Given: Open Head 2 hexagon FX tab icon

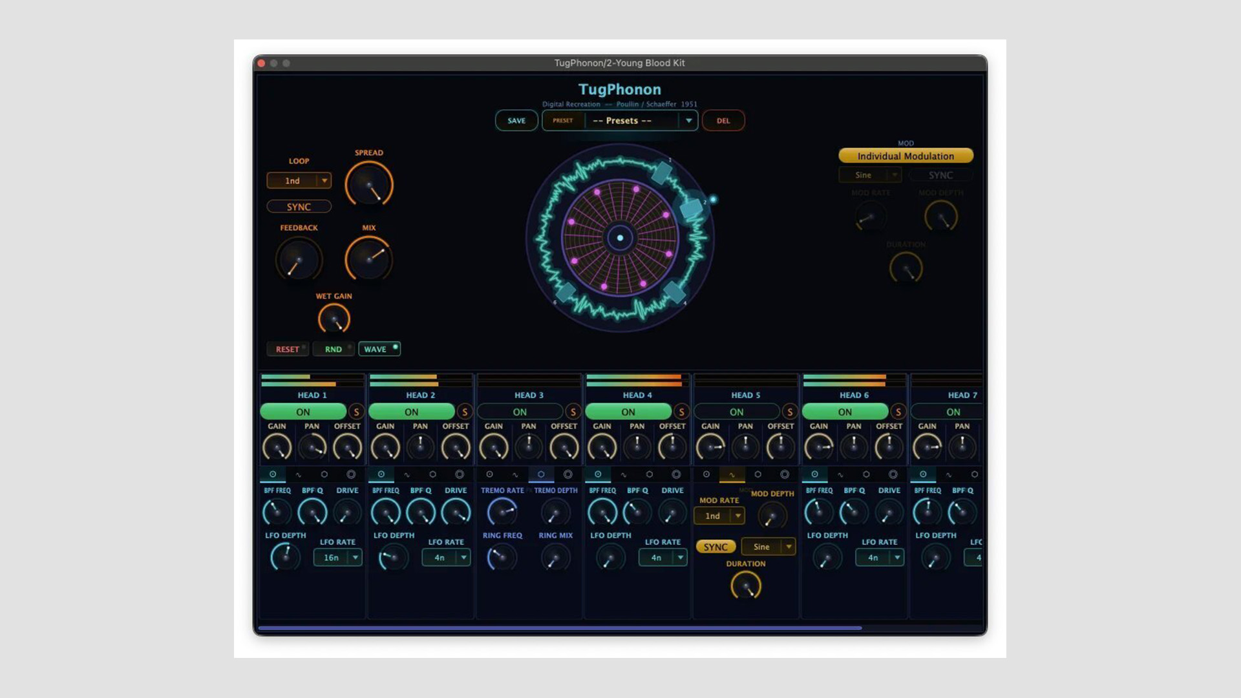Looking at the screenshot, I should pos(433,474).
